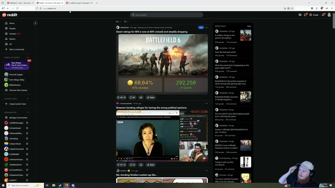Join the r/Battlefield community

pos(201,27)
